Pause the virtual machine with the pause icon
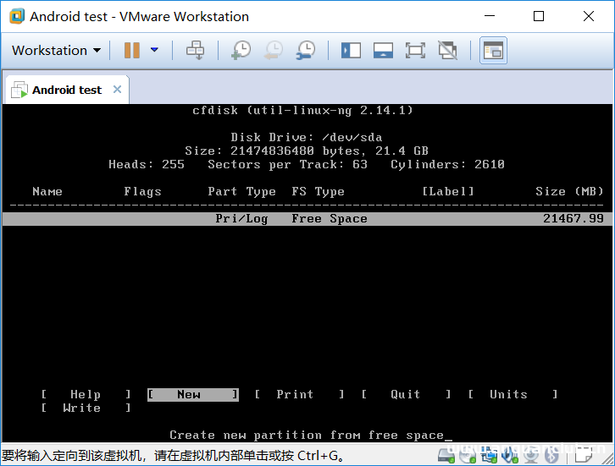The height and width of the screenshot is (466, 615). [x=132, y=50]
